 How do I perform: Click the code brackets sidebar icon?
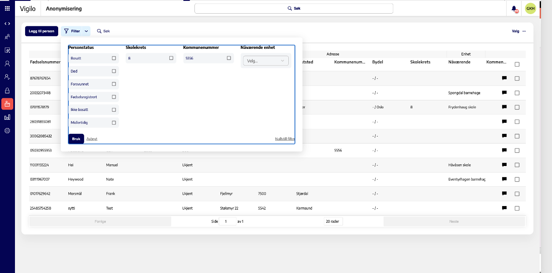point(7,23)
